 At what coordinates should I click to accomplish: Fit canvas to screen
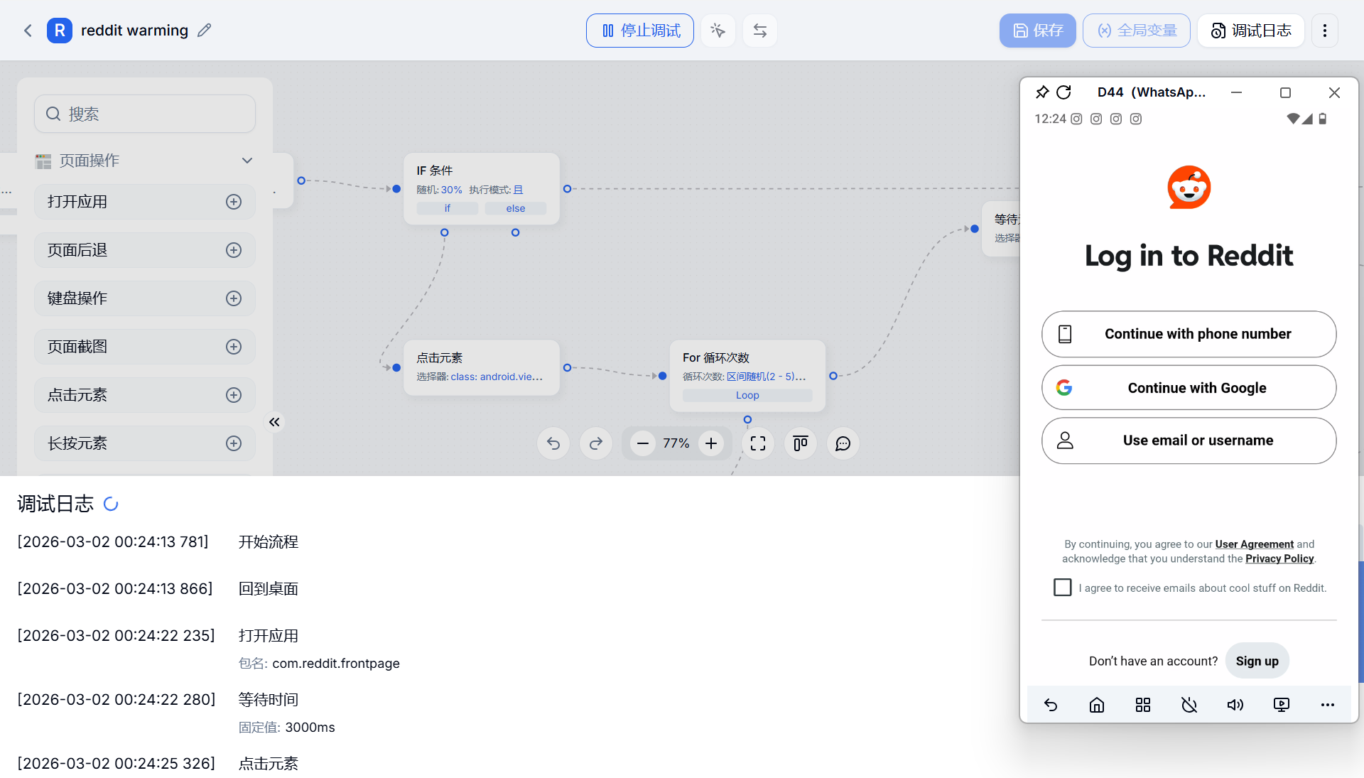tap(758, 443)
